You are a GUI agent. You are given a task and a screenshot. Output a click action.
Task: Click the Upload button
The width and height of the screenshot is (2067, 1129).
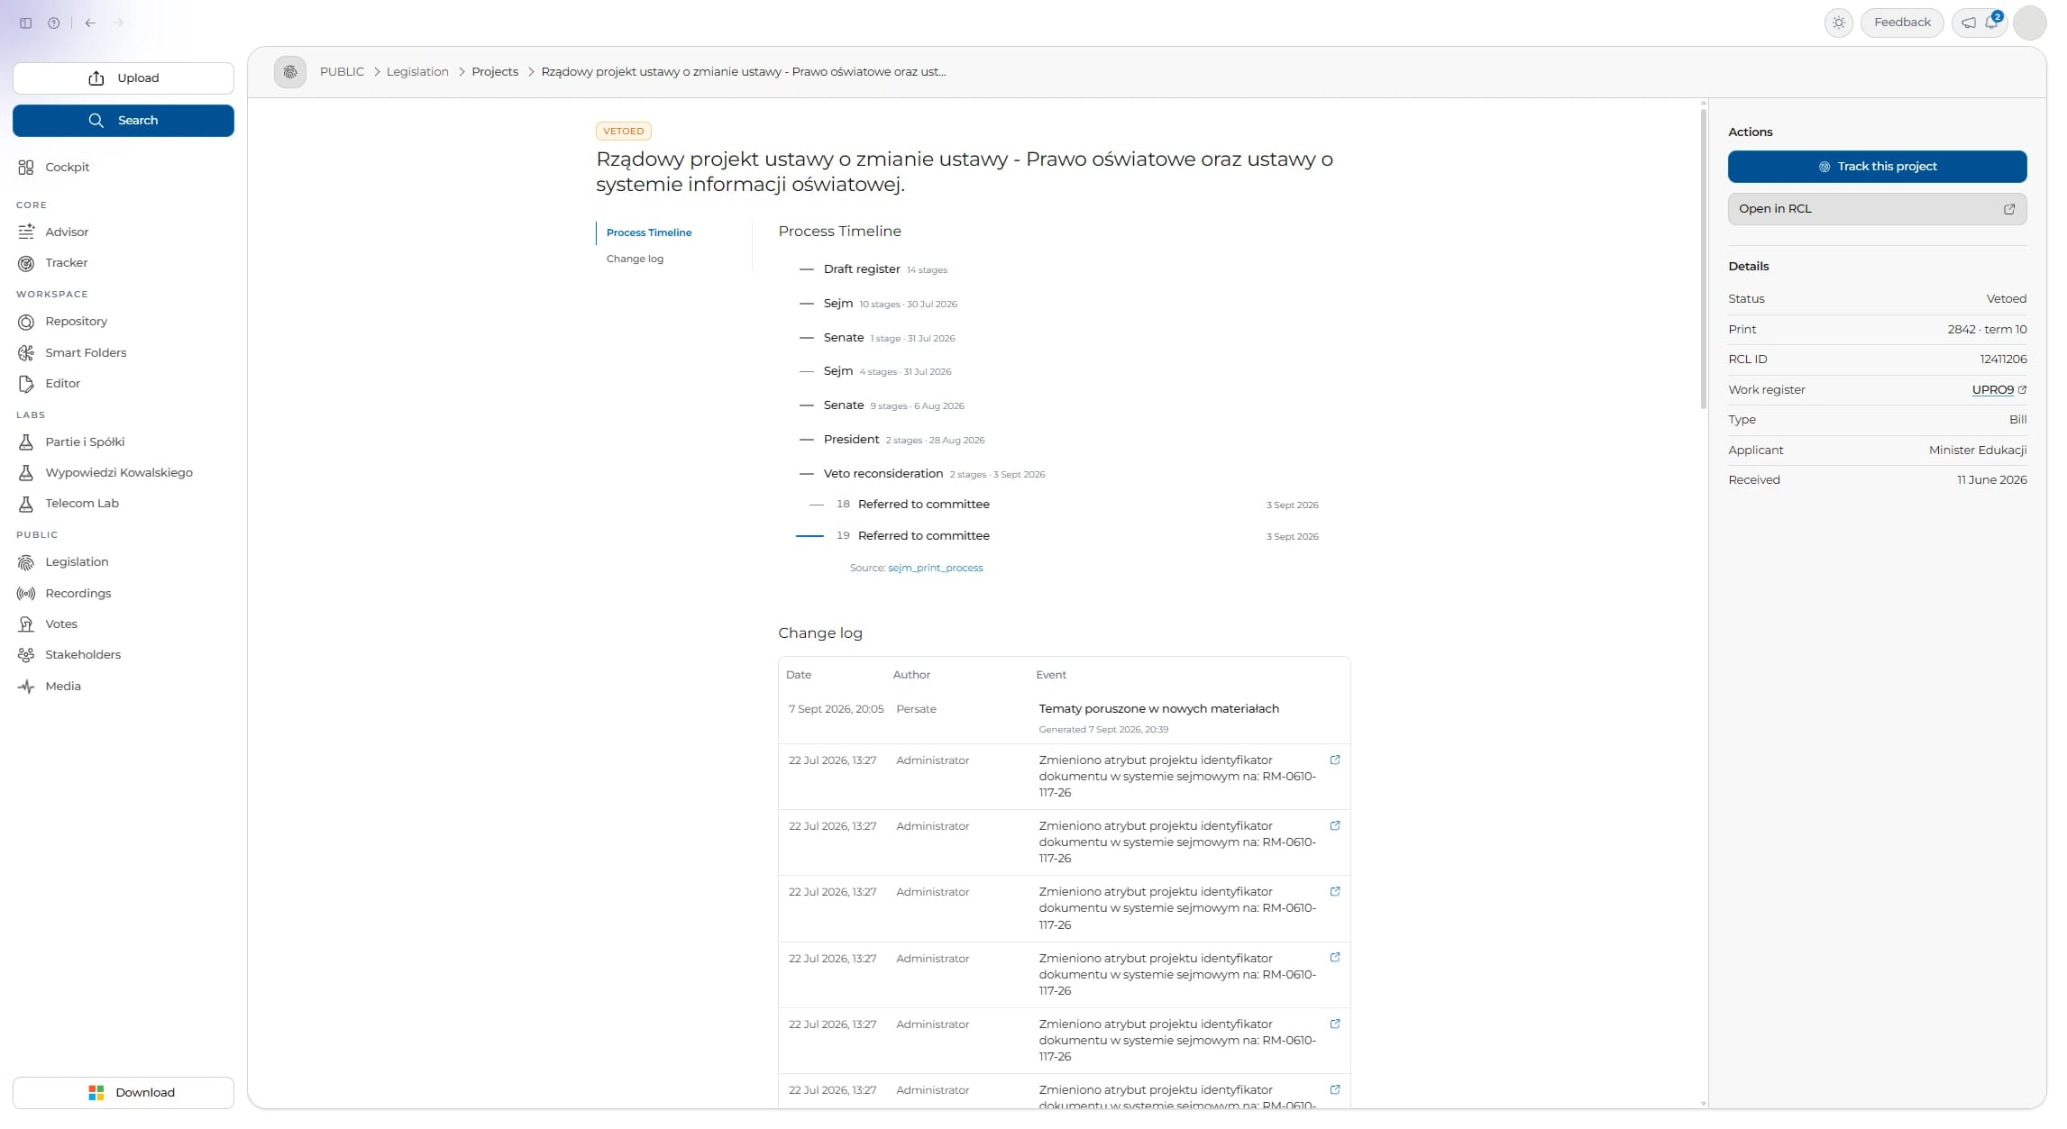tap(123, 78)
